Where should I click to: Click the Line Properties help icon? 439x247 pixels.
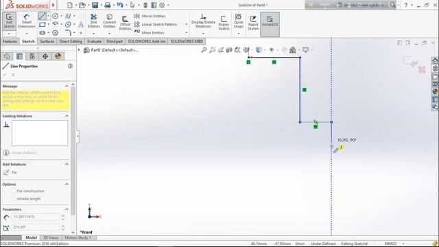point(70,66)
